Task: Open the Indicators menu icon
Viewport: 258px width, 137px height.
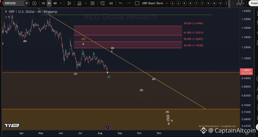Action: [x=79, y=3]
